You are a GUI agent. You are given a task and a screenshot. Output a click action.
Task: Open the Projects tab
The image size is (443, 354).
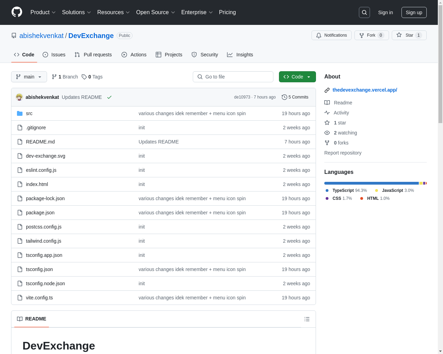tap(169, 55)
